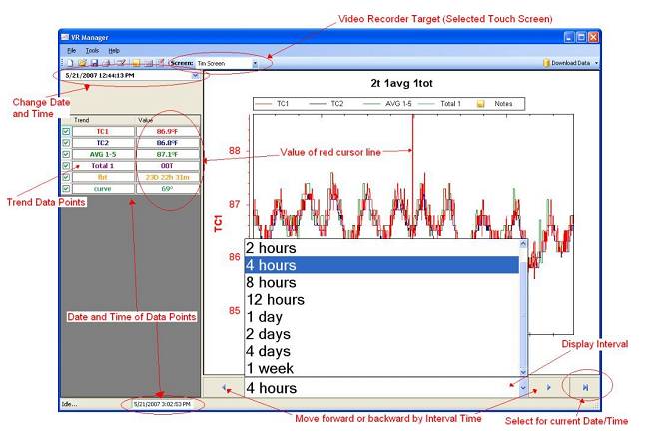This screenshot has width=654, height=438.
Task: Uncheck the TC1 trend checkbox
Action: pyautogui.click(x=66, y=131)
